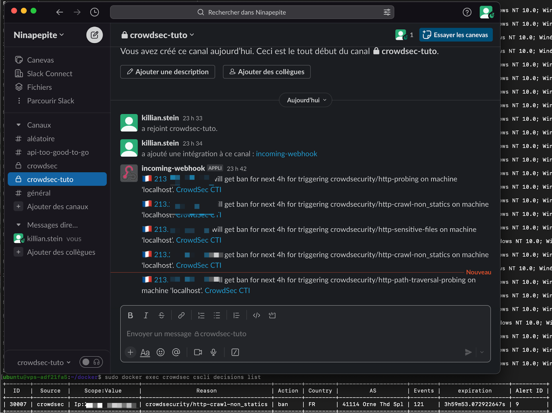Select the crowdsec-tuto channel in sidebar
The image size is (552, 413).
click(57, 179)
